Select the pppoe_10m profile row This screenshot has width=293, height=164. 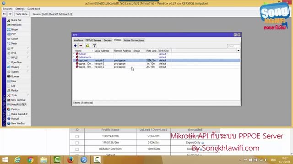(157, 64)
